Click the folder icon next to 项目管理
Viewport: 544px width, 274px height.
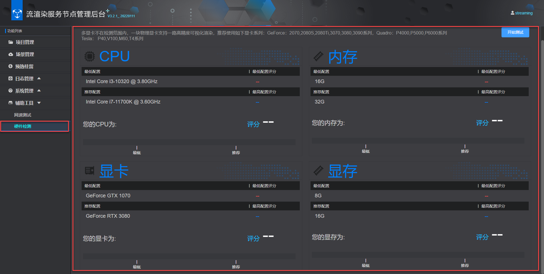(11, 42)
